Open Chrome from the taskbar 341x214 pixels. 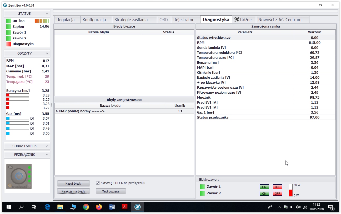(86, 207)
